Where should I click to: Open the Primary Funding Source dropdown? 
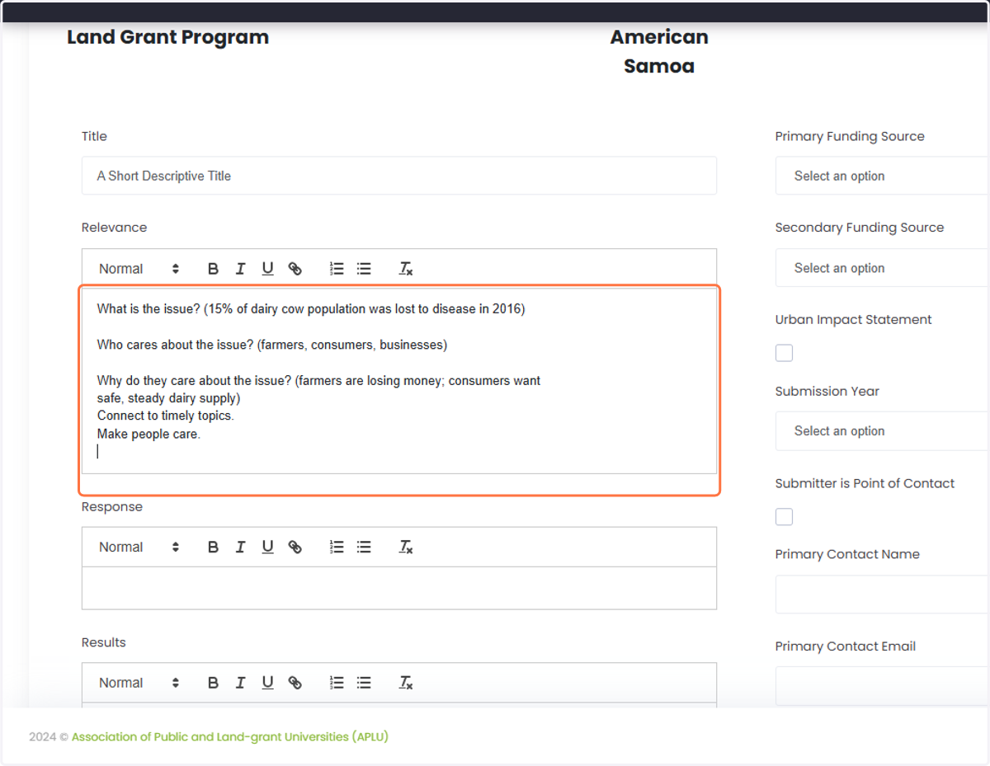[882, 176]
